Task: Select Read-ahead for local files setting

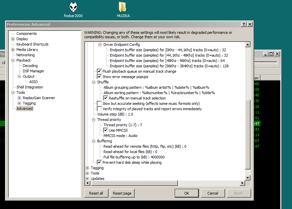Action: coord(130,152)
